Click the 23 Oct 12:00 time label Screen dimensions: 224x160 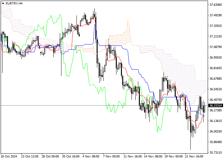[x=30, y=156]
